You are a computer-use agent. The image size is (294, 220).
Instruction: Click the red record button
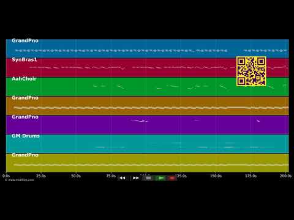click(172, 178)
